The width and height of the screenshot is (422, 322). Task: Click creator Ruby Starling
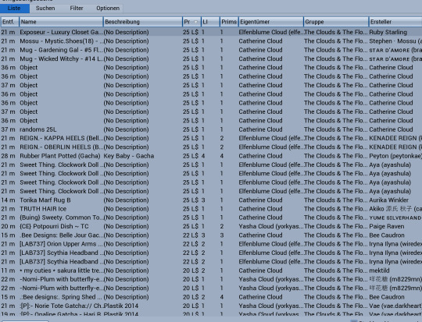388,32
